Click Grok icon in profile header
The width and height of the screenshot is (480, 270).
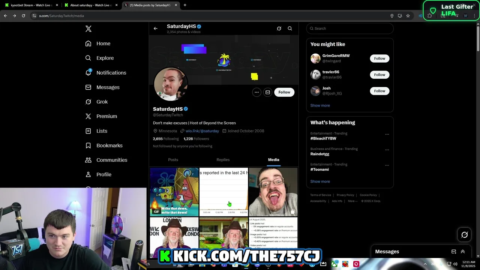click(279, 28)
